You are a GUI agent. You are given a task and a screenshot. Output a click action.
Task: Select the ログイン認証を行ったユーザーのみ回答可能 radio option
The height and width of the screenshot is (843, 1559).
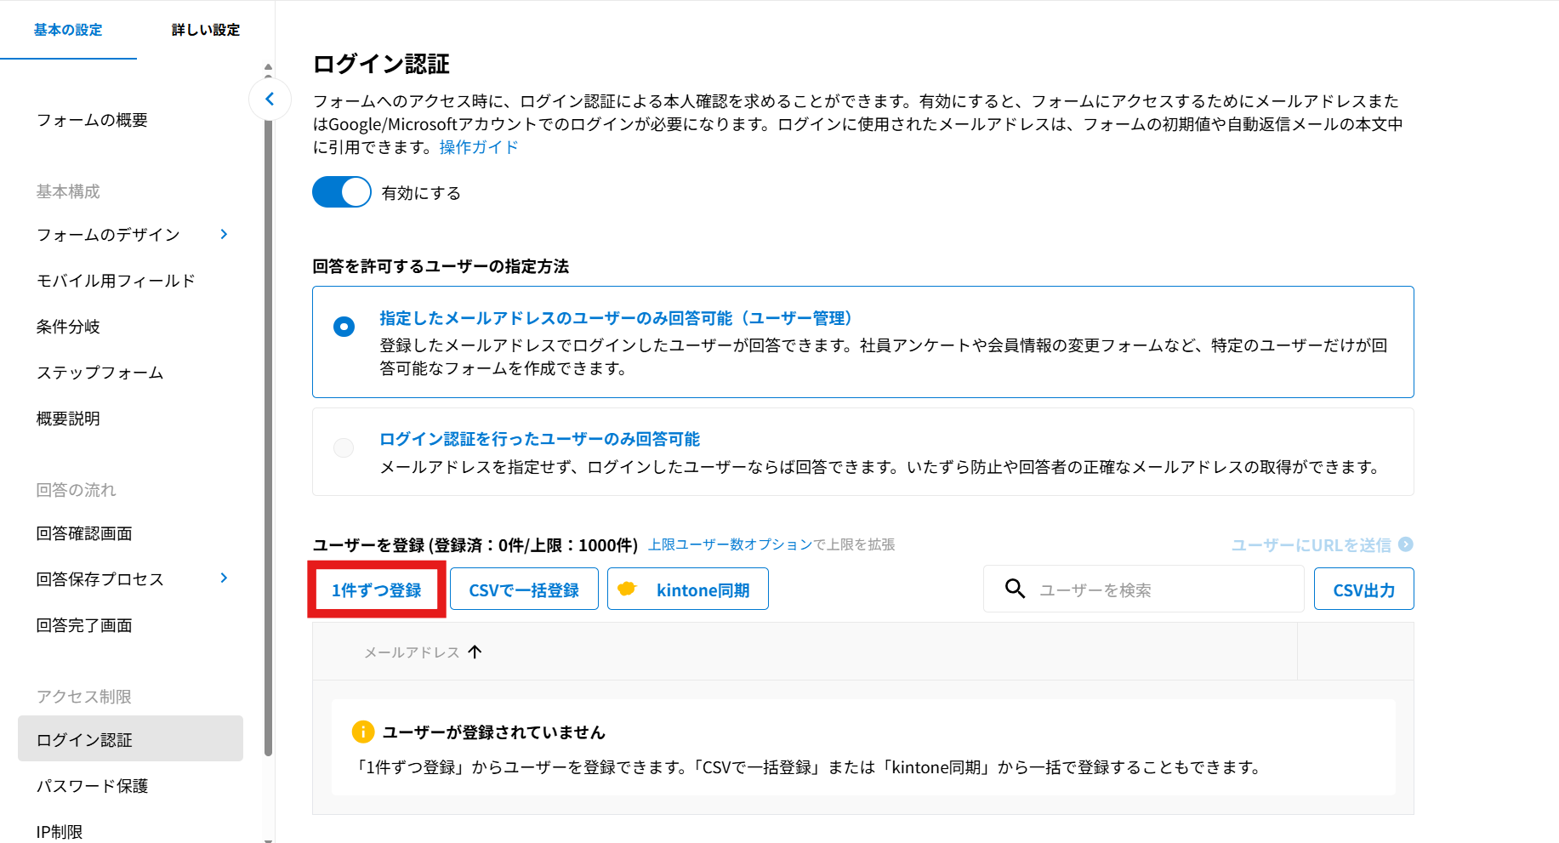click(344, 447)
